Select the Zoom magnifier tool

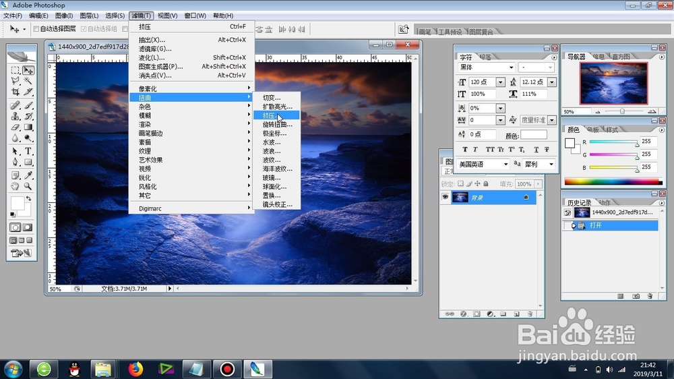coord(28,186)
